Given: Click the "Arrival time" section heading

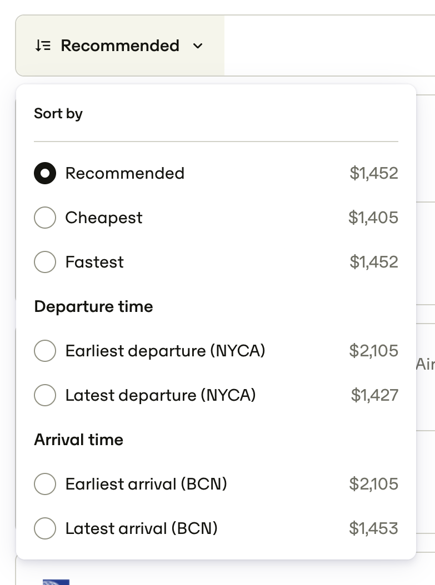Looking at the screenshot, I should pos(78,440).
